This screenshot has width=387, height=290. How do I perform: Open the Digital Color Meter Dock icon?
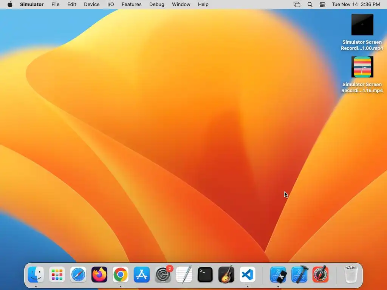pos(320,275)
